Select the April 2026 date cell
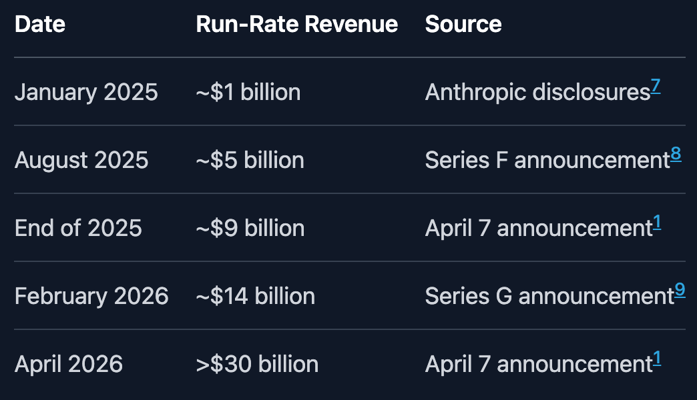 point(69,364)
